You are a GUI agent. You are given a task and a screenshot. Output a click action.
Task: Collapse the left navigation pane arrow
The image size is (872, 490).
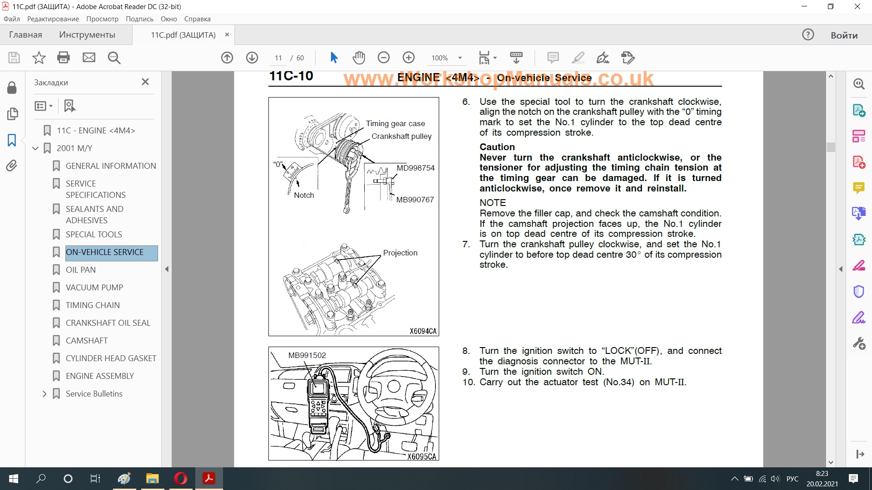(167, 269)
